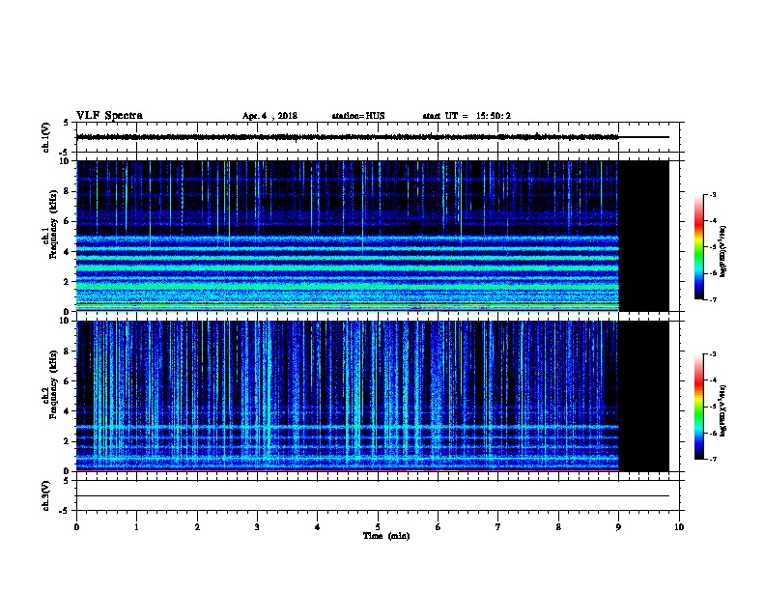Click the "VLF Spectra" plot title
Viewport: 765px width, 591px height.
tap(109, 116)
